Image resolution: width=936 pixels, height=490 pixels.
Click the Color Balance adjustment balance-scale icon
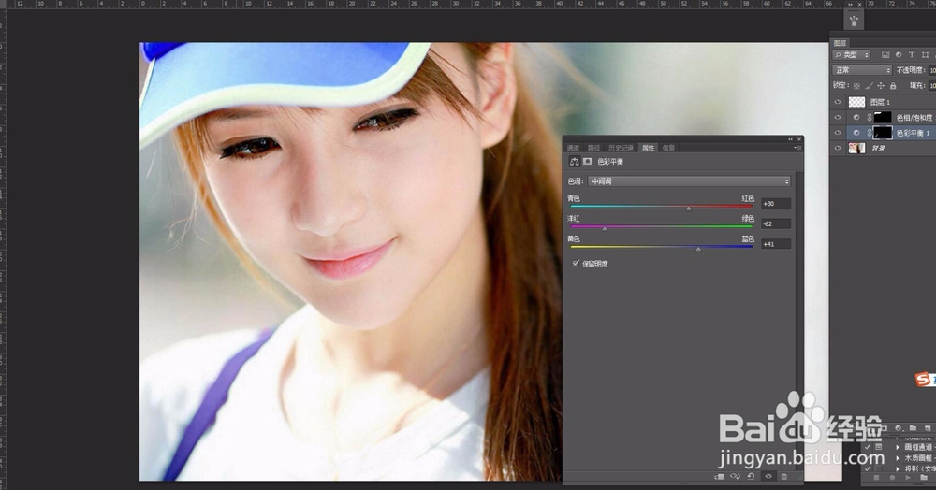point(575,162)
